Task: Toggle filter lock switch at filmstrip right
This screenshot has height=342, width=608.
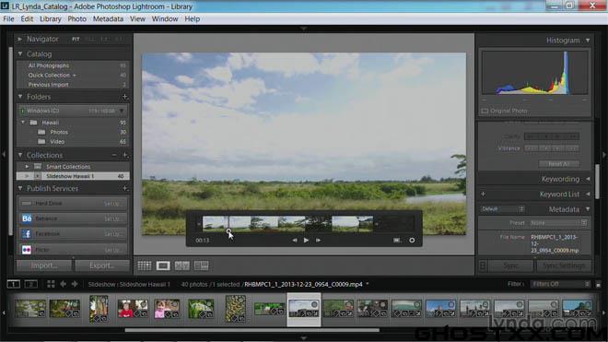Action: point(598,284)
